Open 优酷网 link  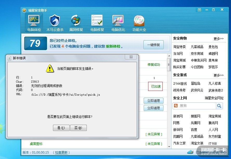pyautogui.click(x=178, y=137)
